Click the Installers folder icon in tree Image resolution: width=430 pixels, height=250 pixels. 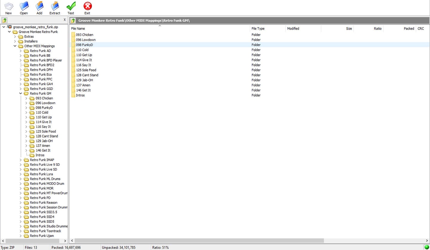(x=21, y=41)
